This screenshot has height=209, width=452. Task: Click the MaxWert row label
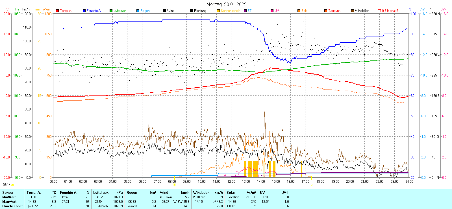(x=9, y=202)
